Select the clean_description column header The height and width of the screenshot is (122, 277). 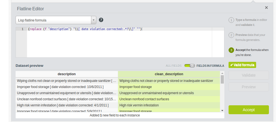169,74
